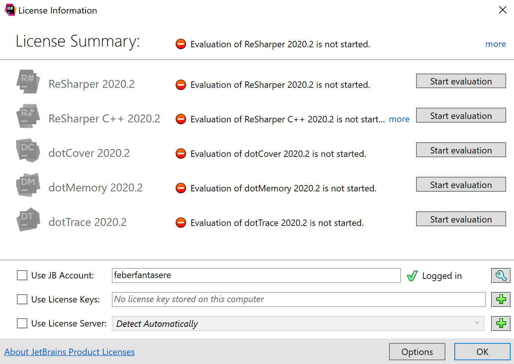Click the 'dotTrace 2020.2' product name
The width and height of the screenshot is (514, 364).
(x=88, y=222)
